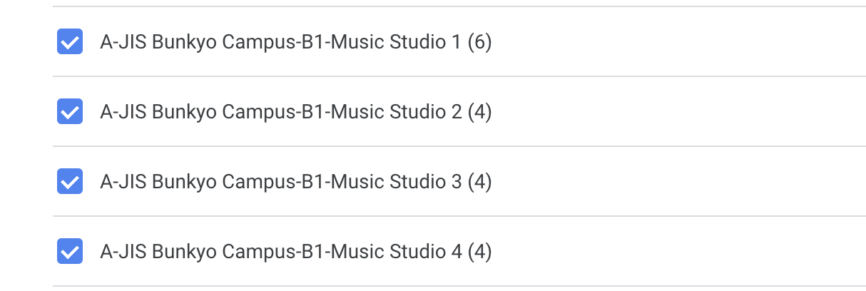Click the capacity (4) of Music Studio 4
The height and width of the screenshot is (291, 866).
click(479, 252)
